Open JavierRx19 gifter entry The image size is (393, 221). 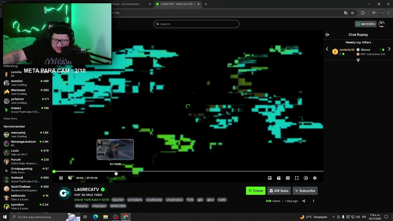(343, 52)
